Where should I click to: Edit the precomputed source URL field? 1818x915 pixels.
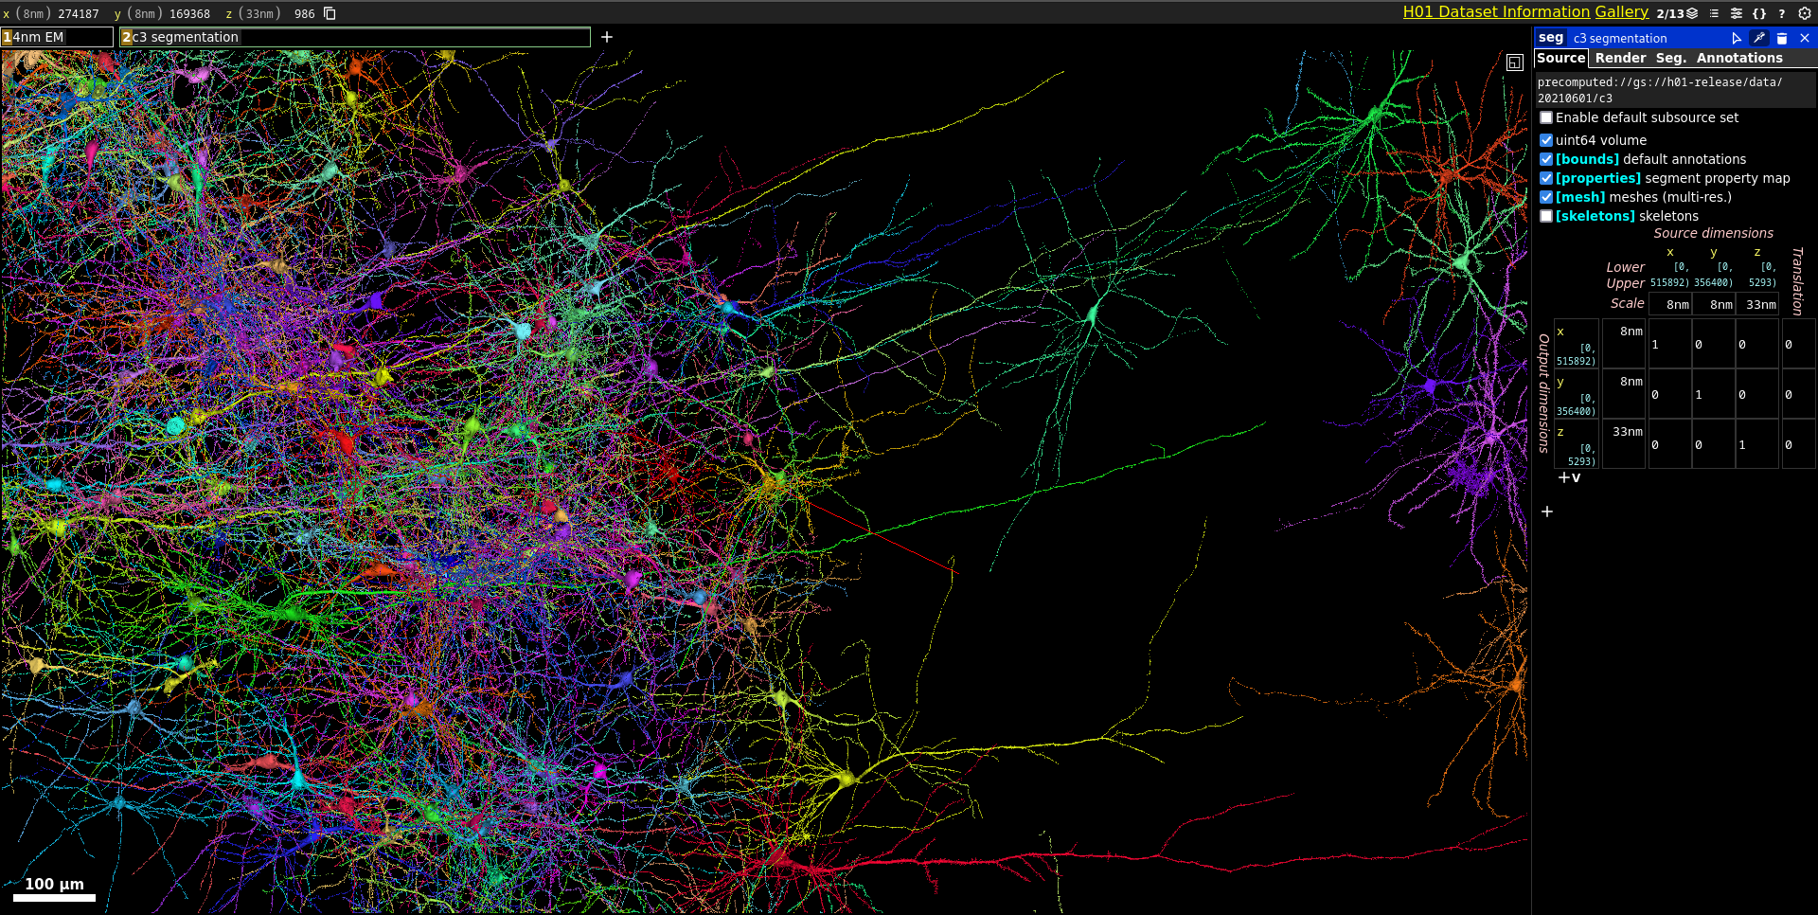coord(1674,90)
